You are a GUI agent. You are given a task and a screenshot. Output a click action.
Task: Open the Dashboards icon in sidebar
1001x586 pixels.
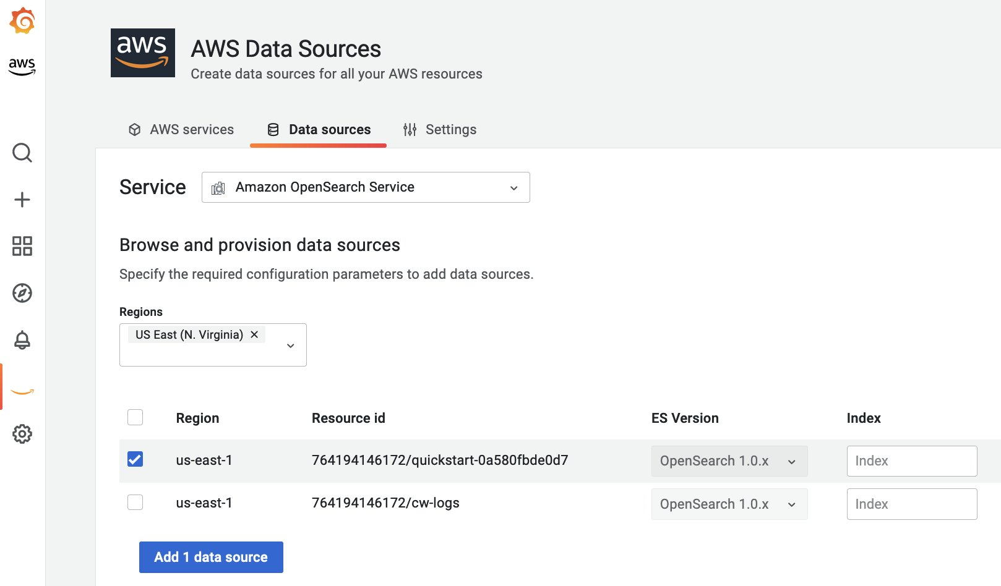[22, 246]
